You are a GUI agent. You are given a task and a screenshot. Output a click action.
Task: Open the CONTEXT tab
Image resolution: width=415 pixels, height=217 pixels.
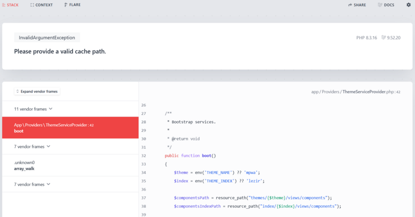tap(41, 5)
